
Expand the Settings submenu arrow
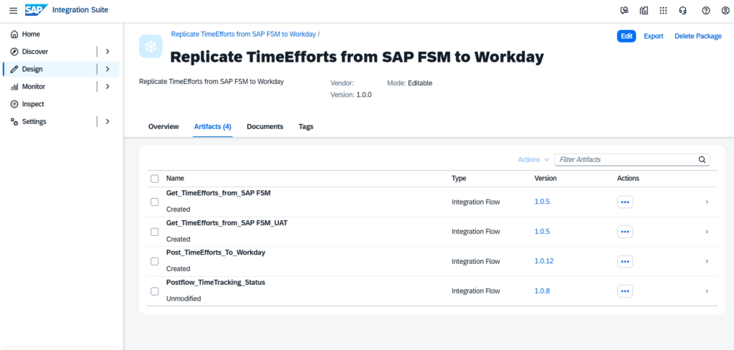(x=108, y=121)
